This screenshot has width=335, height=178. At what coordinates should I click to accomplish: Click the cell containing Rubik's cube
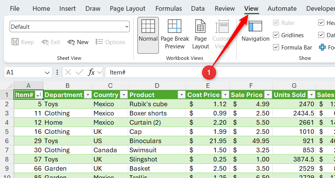click(157, 104)
